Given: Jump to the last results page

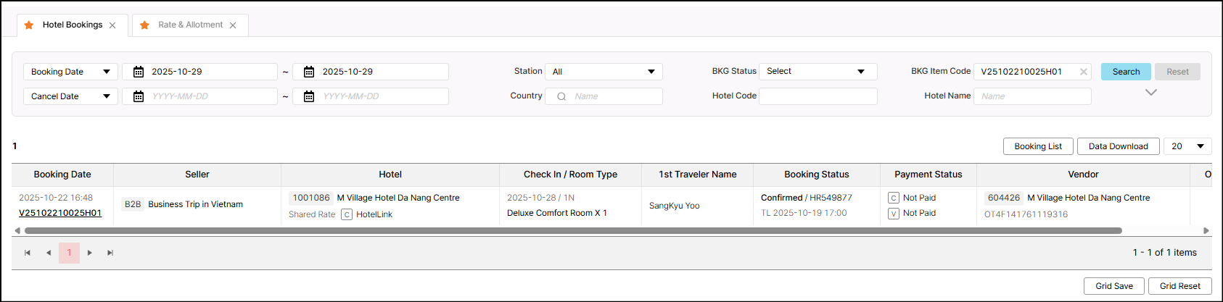Looking at the screenshot, I should tap(110, 253).
